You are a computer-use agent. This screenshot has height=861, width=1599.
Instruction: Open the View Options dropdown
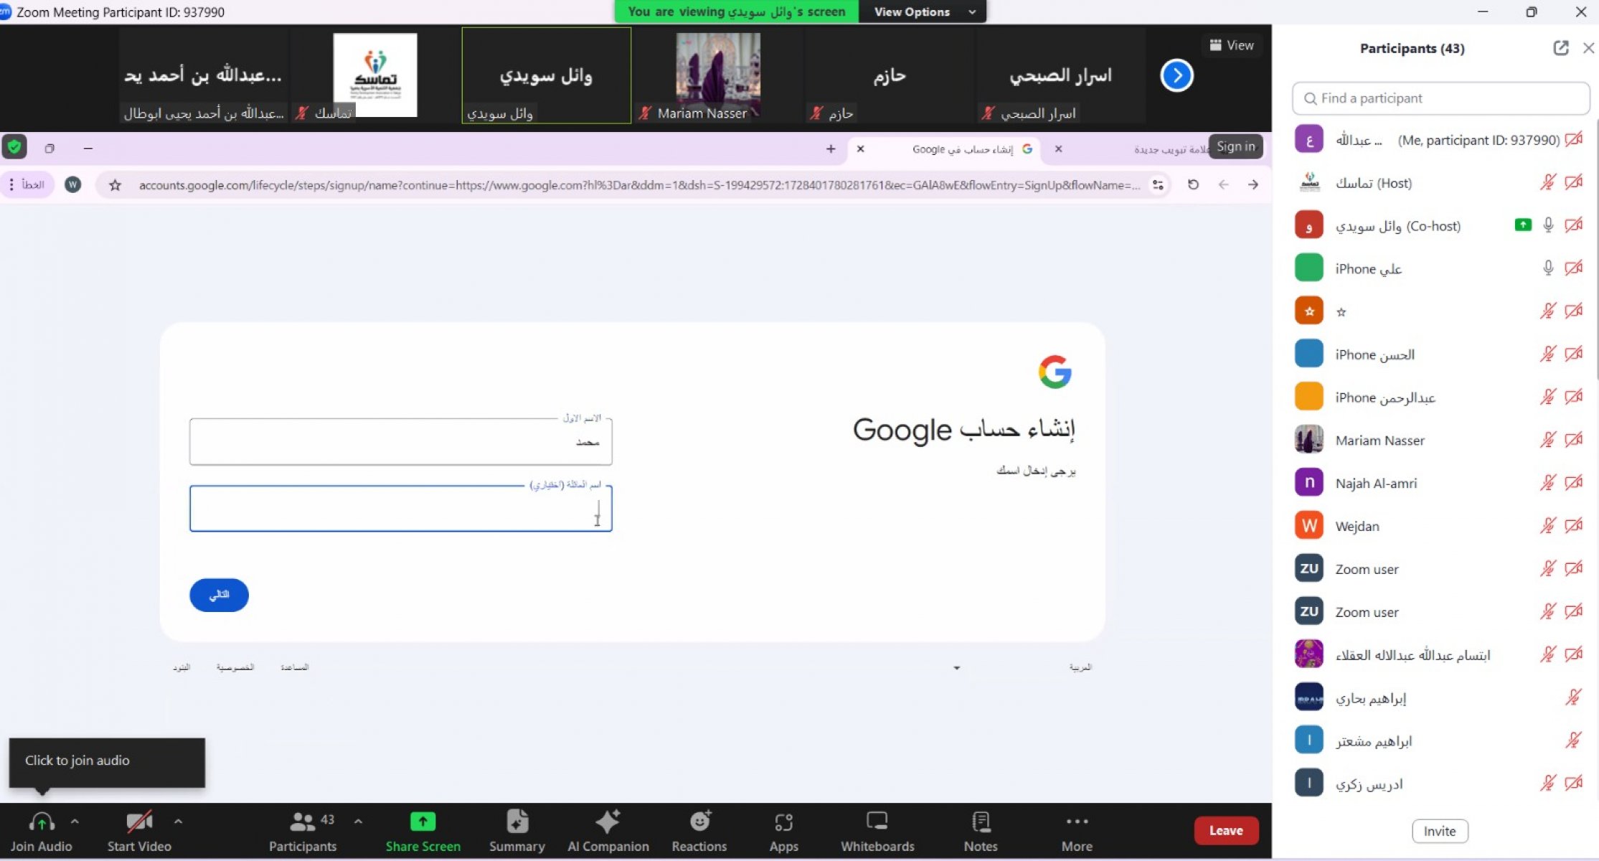click(x=923, y=11)
